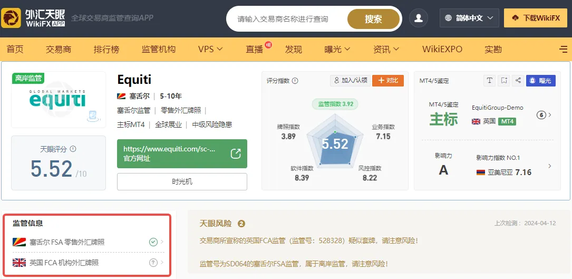Click the live broadcast red badge icon
This screenshot has width=572, height=279.
coord(268,44)
